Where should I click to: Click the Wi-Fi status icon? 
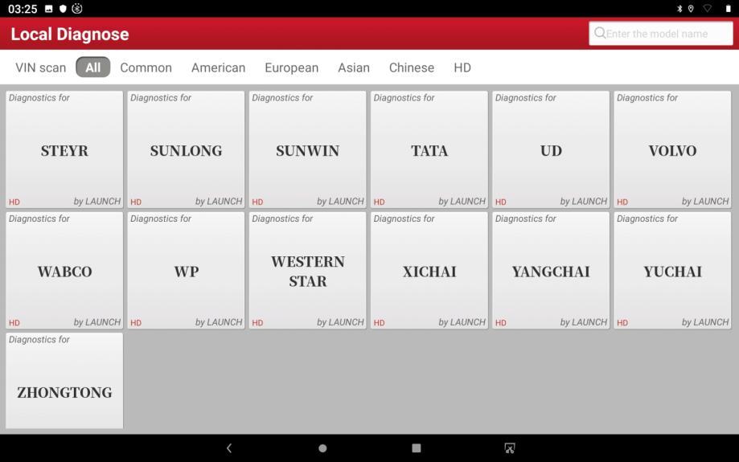click(x=708, y=8)
